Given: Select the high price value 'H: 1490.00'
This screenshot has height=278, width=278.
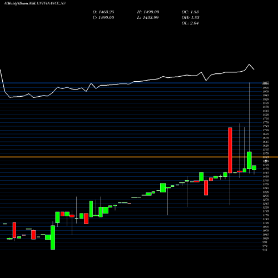Looking at the screenshot, I should tap(148, 12).
